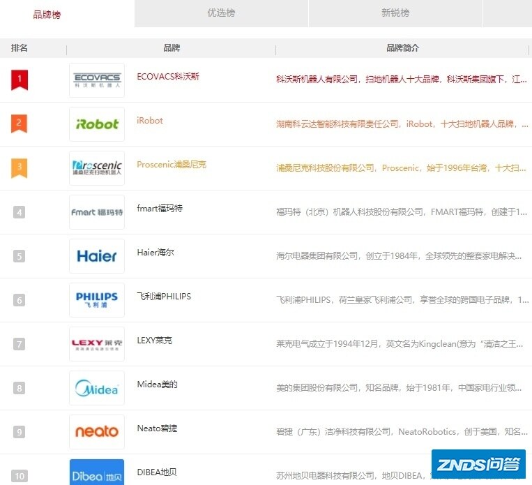Click the 福玛特（北京）机器人 description
The width and height of the screenshot is (532, 485).
tap(402, 212)
